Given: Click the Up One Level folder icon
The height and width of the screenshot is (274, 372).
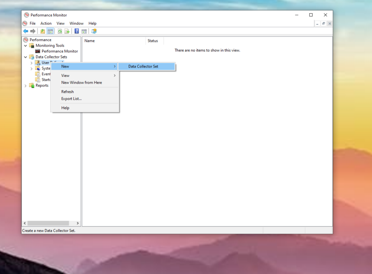Looking at the screenshot, I should pos(42,31).
